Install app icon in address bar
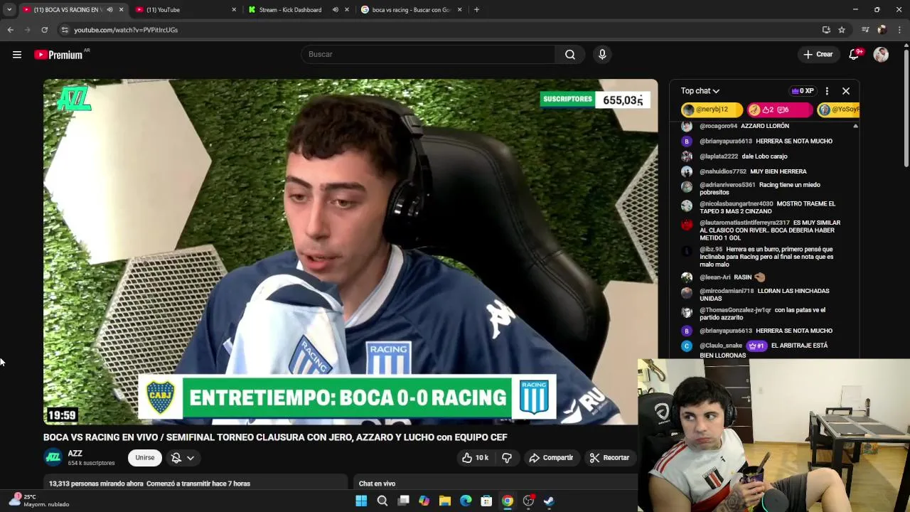 tap(826, 30)
